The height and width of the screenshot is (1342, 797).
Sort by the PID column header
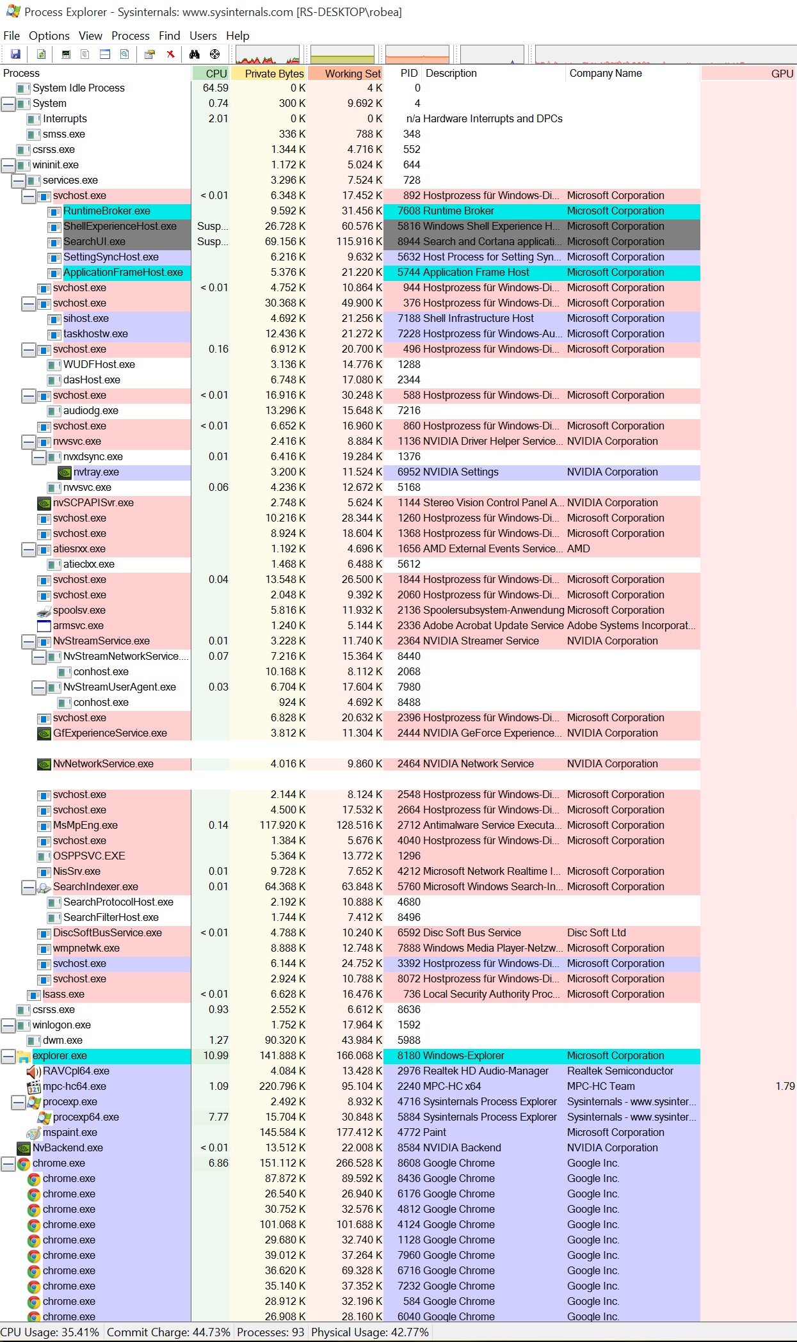pyautogui.click(x=403, y=74)
